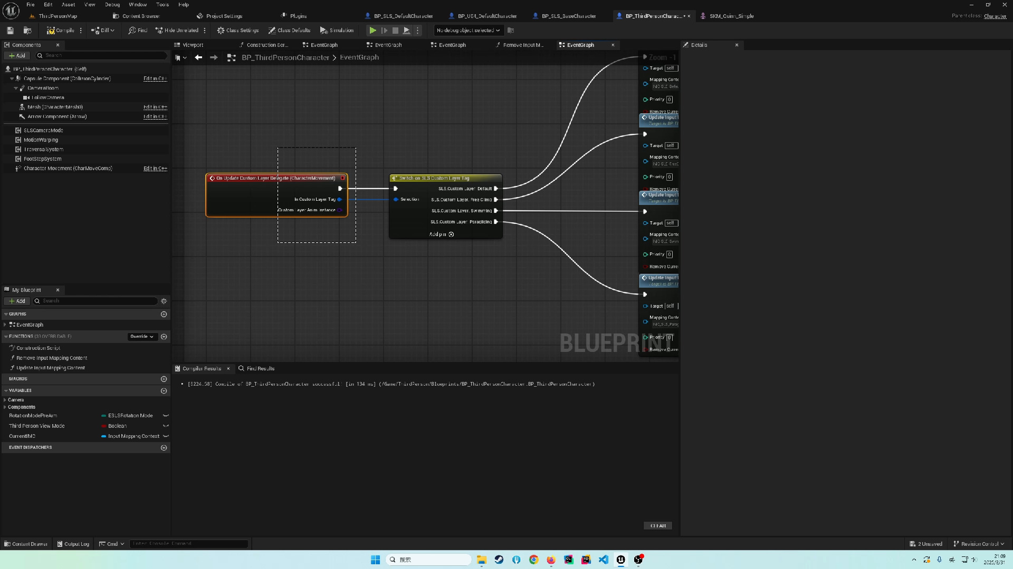Click Add pin on Switch node

point(442,234)
